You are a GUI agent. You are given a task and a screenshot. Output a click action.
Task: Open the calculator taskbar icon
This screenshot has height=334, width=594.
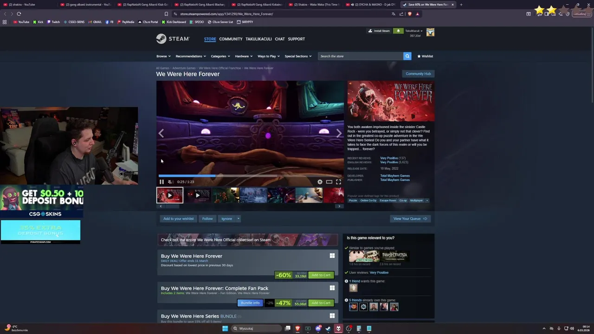click(359, 328)
